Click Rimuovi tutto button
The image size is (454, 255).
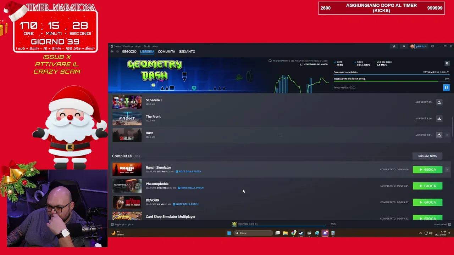coord(427,156)
